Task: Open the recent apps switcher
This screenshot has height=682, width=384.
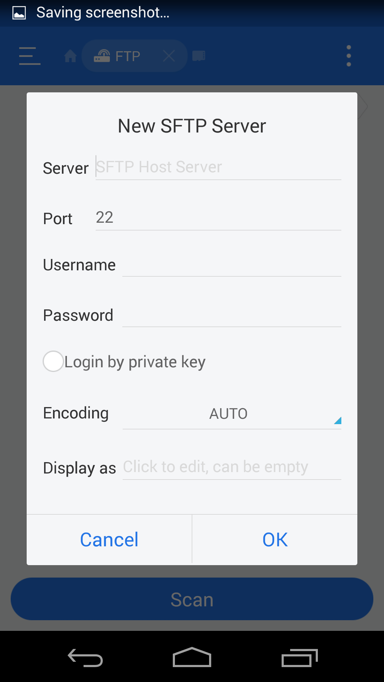Action: [x=299, y=658]
